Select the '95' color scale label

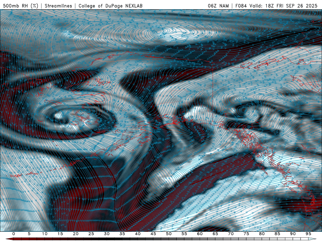point(308,234)
